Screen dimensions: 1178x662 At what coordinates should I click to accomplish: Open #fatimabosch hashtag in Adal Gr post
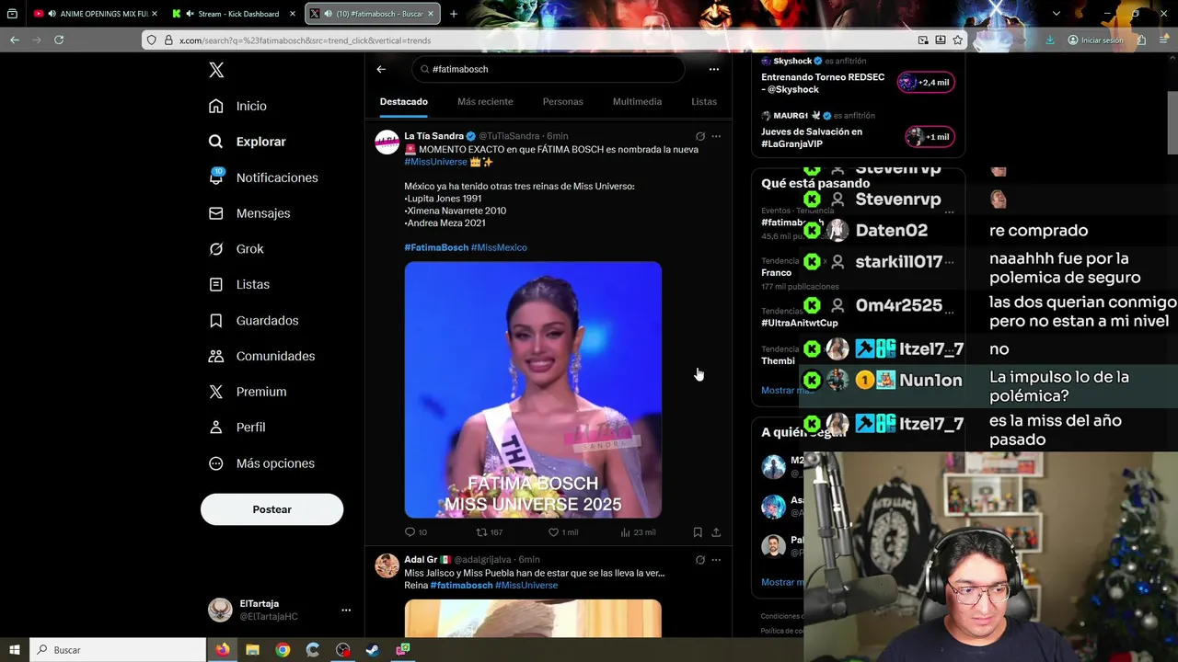click(x=461, y=586)
